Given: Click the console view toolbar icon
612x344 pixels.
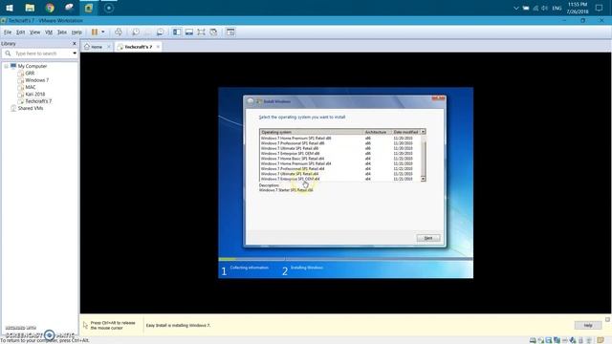Looking at the screenshot, I should click(x=230, y=32).
